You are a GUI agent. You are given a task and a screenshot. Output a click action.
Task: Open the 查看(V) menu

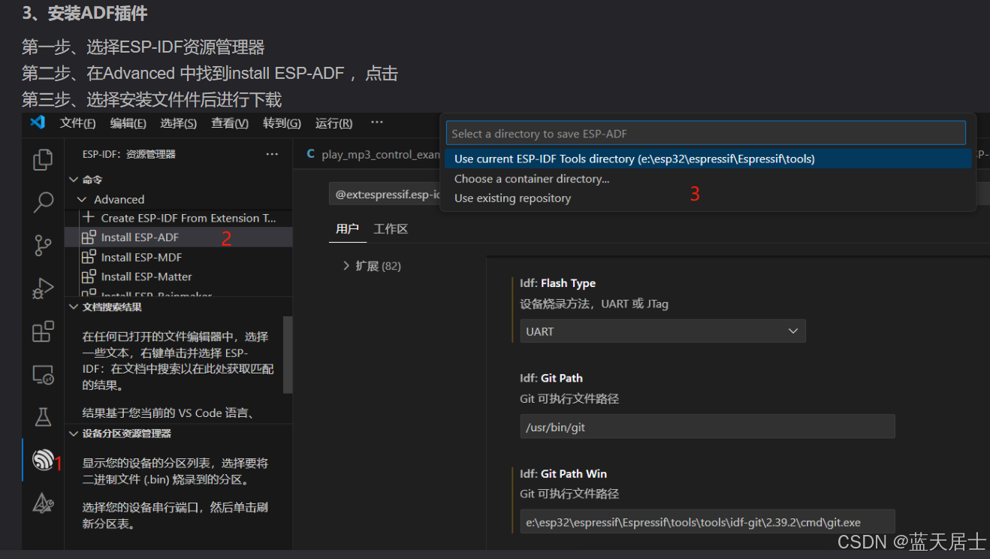[230, 123]
